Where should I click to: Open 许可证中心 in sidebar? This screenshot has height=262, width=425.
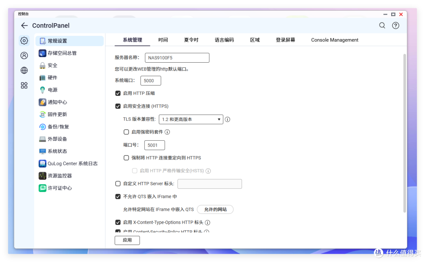pyautogui.click(x=69, y=188)
